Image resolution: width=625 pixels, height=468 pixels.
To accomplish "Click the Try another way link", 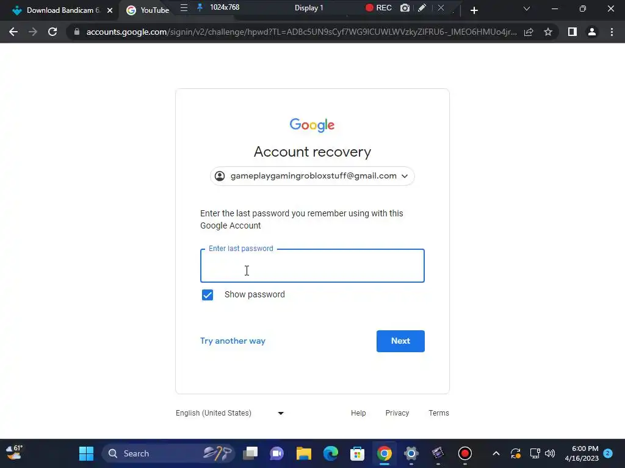I will [x=233, y=341].
